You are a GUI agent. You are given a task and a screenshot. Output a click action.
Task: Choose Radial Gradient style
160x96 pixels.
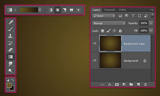(x=58, y=10)
